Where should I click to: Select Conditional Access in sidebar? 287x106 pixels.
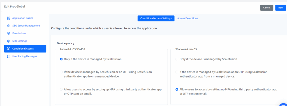(25, 49)
